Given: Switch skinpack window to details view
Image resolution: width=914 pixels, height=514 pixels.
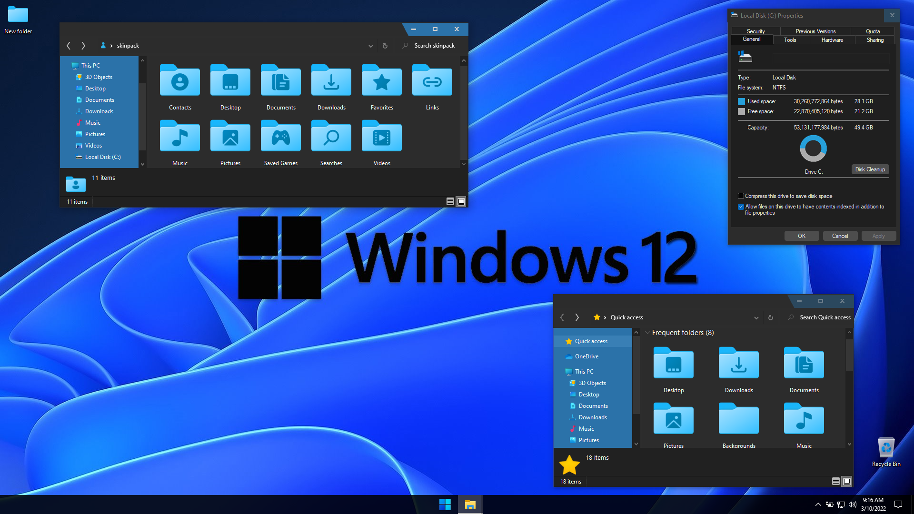Looking at the screenshot, I should click(x=450, y=202).
